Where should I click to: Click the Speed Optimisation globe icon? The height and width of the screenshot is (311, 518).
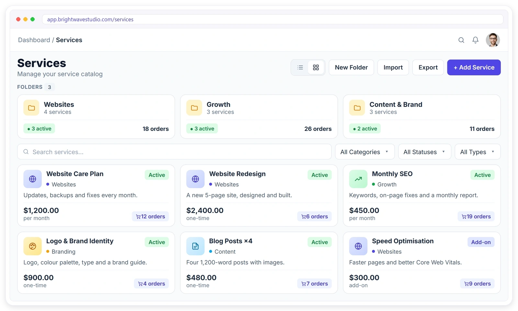pyautogui.click(x=358, y=246)
